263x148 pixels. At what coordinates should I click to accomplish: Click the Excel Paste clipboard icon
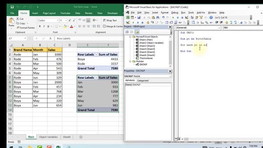tap(12, 21)
